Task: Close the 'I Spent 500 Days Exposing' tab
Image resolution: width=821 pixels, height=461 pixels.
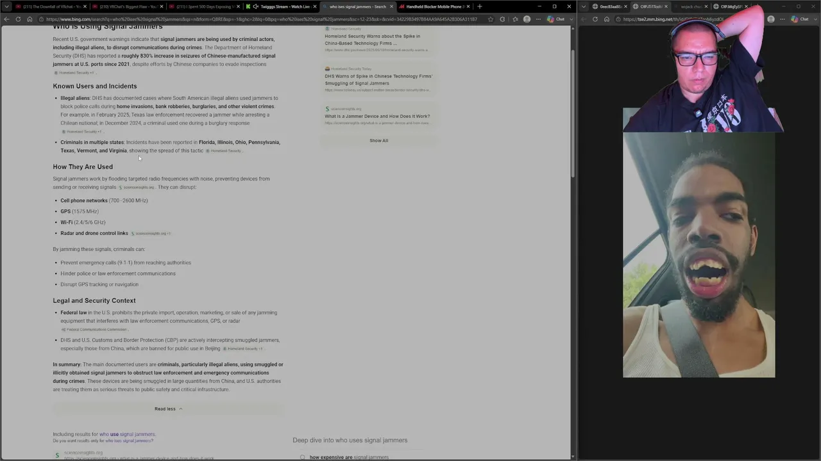Action: coord(238,6)
